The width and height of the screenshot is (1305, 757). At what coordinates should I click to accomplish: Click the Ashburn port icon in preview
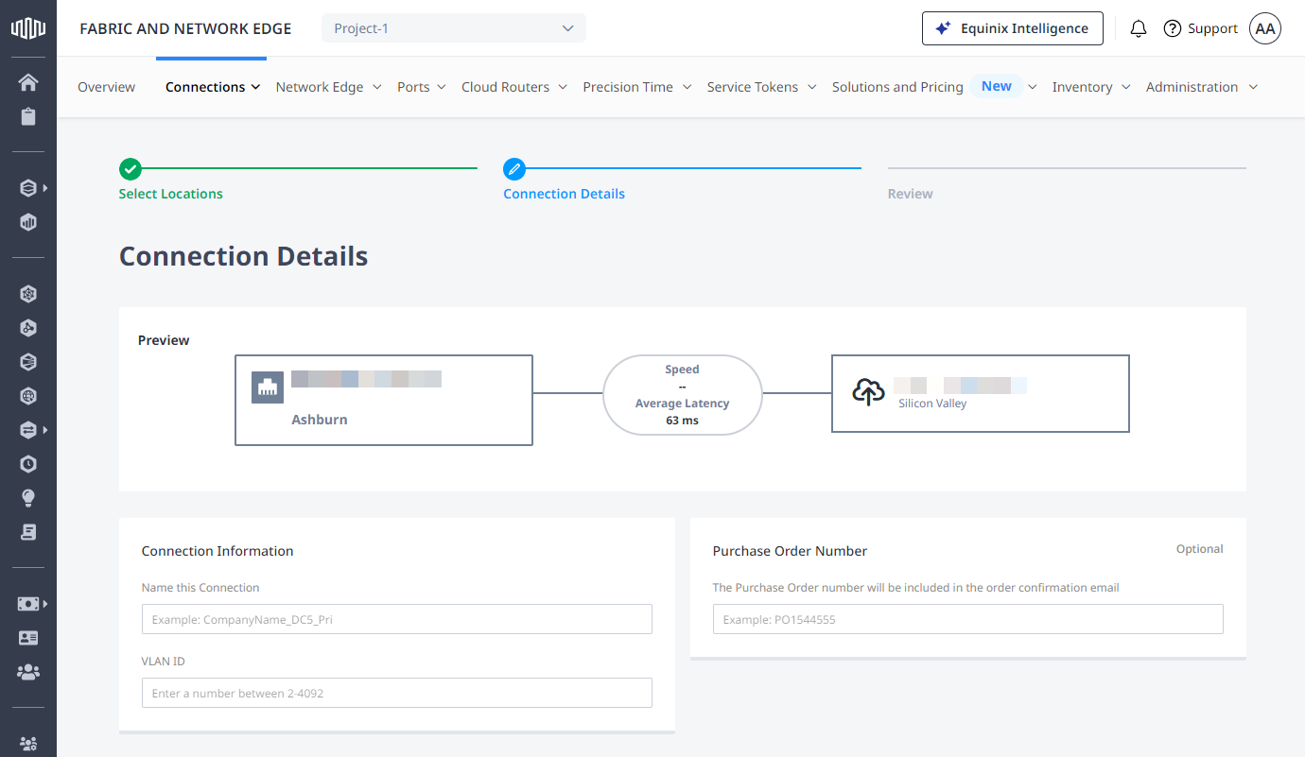(x=268, y=387)
